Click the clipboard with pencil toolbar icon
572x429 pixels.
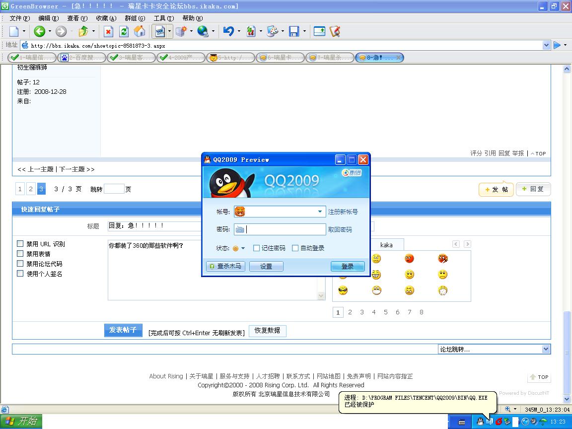point(335,32)
